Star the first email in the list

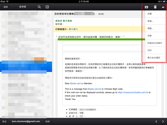pyautogui.click(x=48, y=15)
